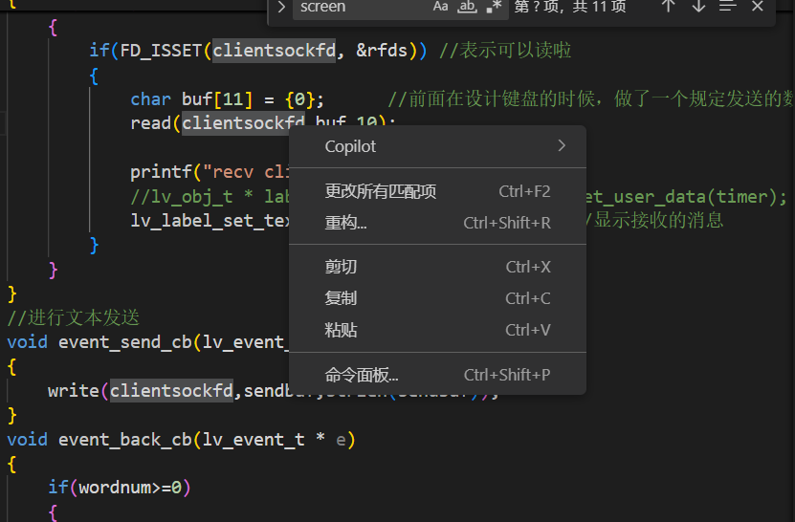Expand Copilot submenu arrow
The image size is (795, 522).
click(x=562, y=146)
